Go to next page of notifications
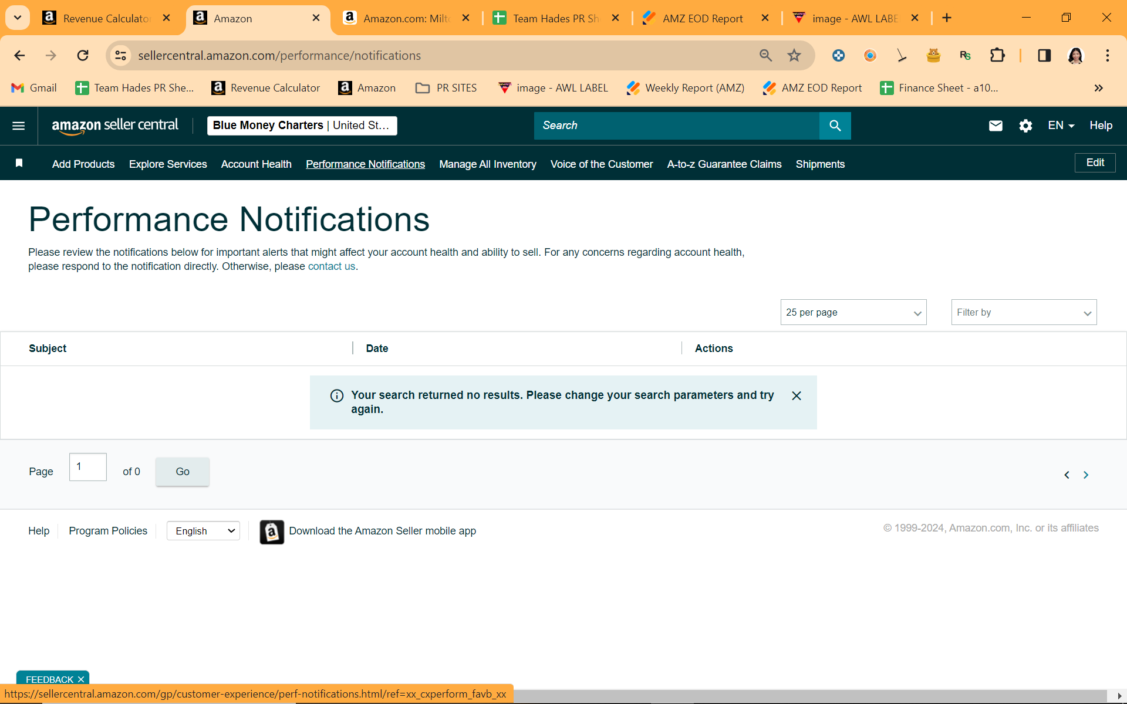Viewport: 1127px width, 704px height. (x=1086, y=475)
